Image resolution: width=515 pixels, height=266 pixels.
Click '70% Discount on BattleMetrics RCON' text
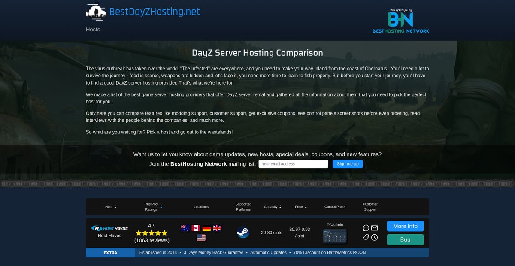(330, 253)
